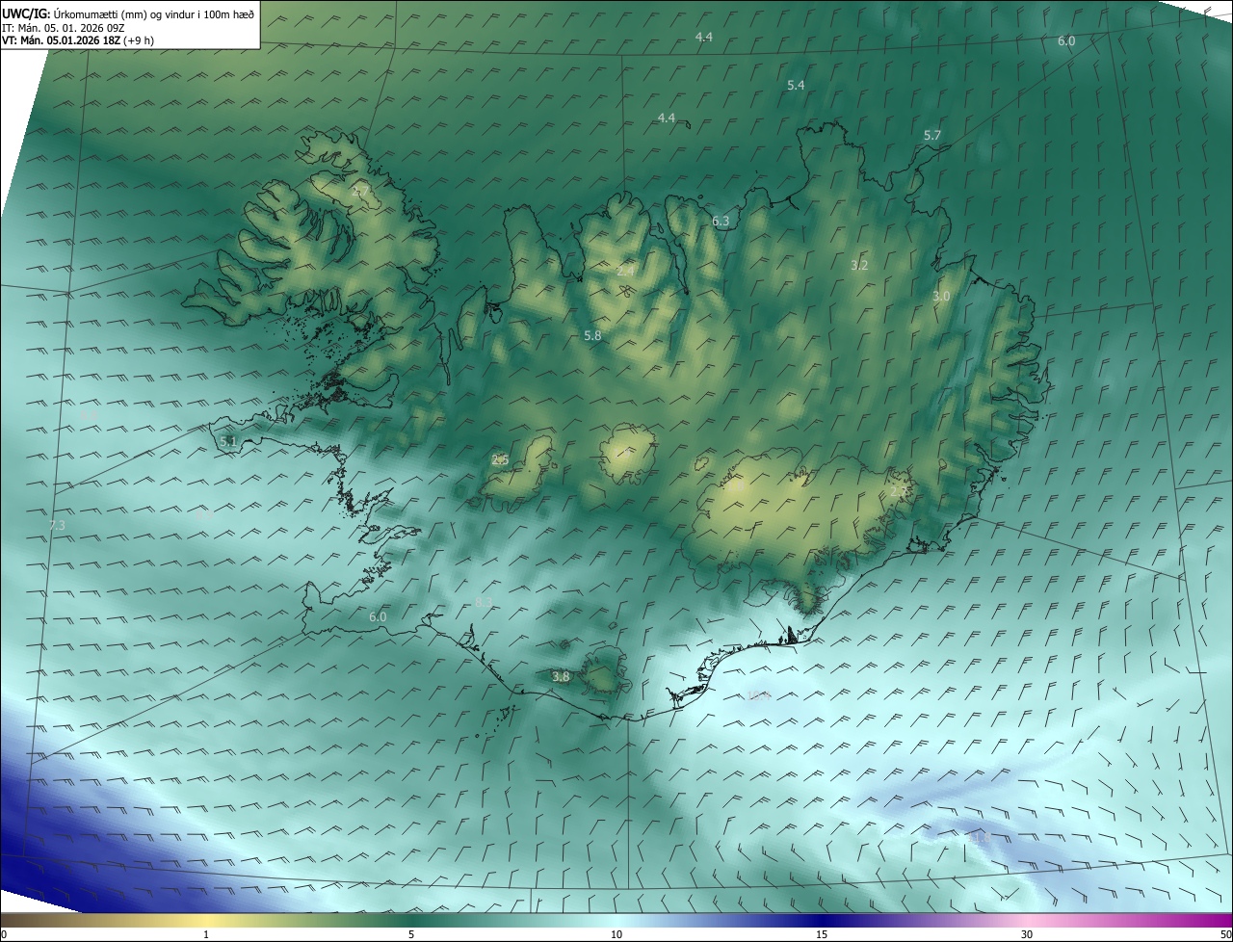Click the 8.3 value in southwest Iceland
1233x942 pixels.
coord(485,602)
